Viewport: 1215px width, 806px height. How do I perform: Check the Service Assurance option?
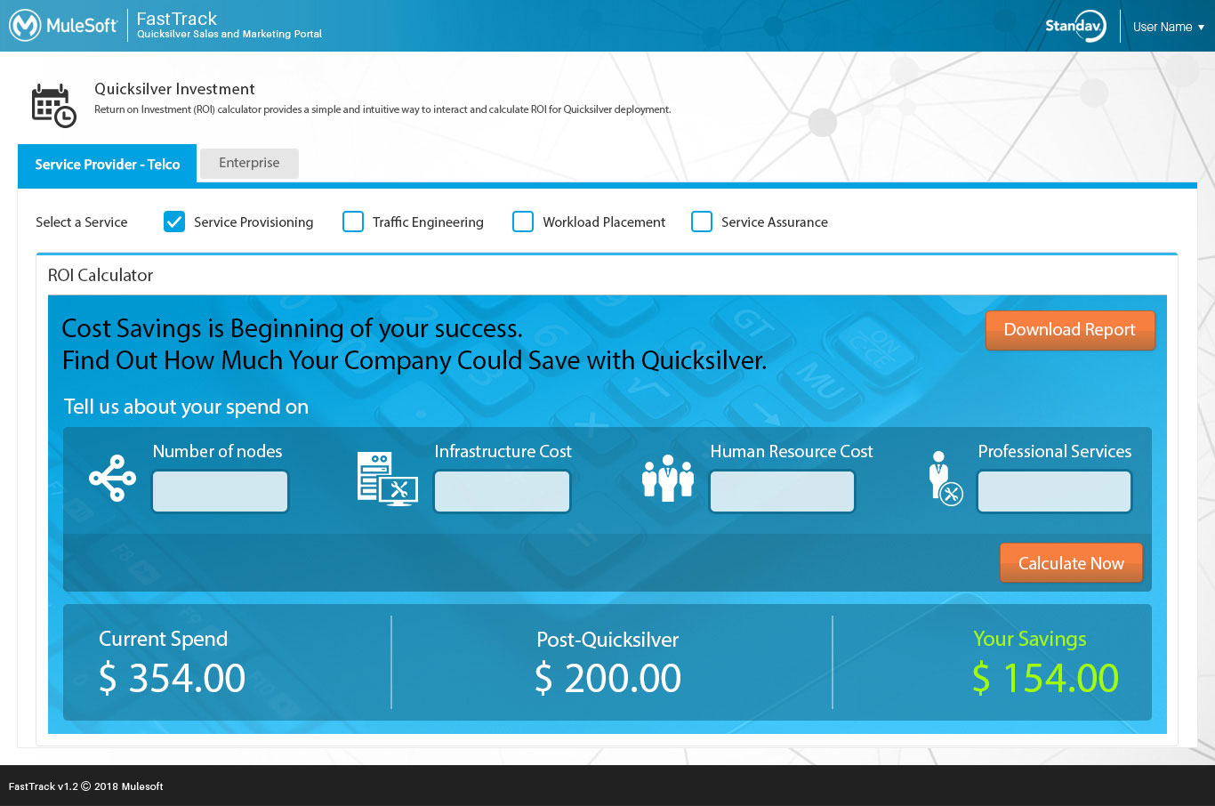[x=702, y=222]
